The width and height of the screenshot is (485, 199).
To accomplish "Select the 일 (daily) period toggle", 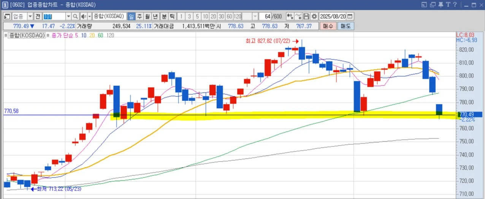I will coord(131,17).
